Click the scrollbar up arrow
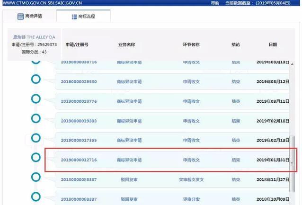The width and height of the screenshot is (302, 205). tap(292, 64)
